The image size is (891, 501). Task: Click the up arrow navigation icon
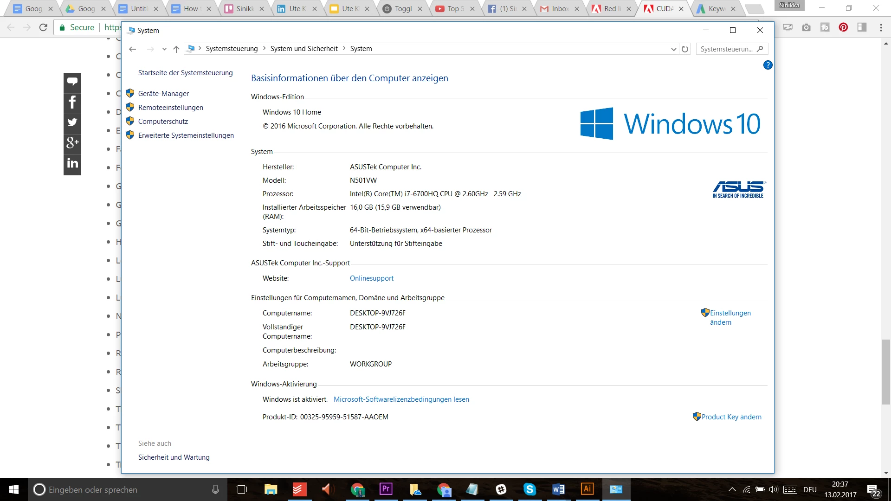(176, 49)
